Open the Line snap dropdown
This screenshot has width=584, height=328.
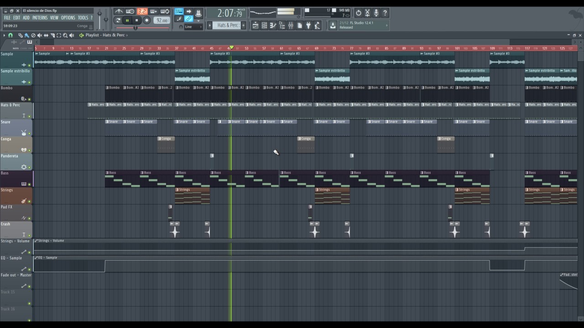193,27
